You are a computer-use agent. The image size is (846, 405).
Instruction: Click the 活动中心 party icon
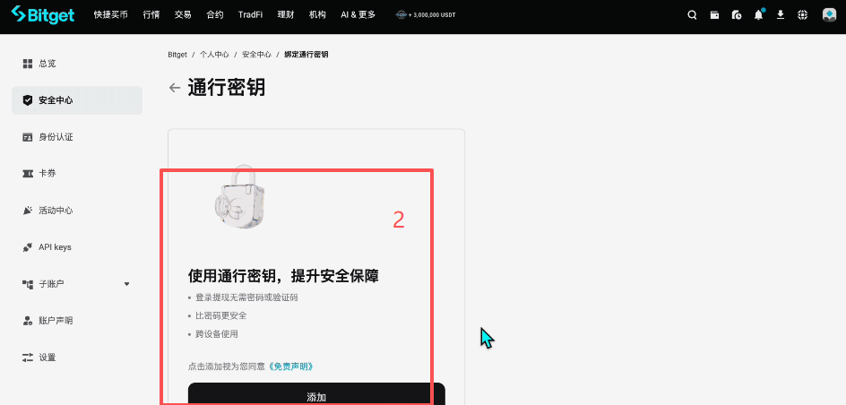(28, 211)
